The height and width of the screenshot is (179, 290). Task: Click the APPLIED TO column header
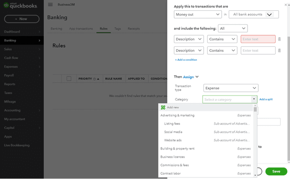[136, 79]
